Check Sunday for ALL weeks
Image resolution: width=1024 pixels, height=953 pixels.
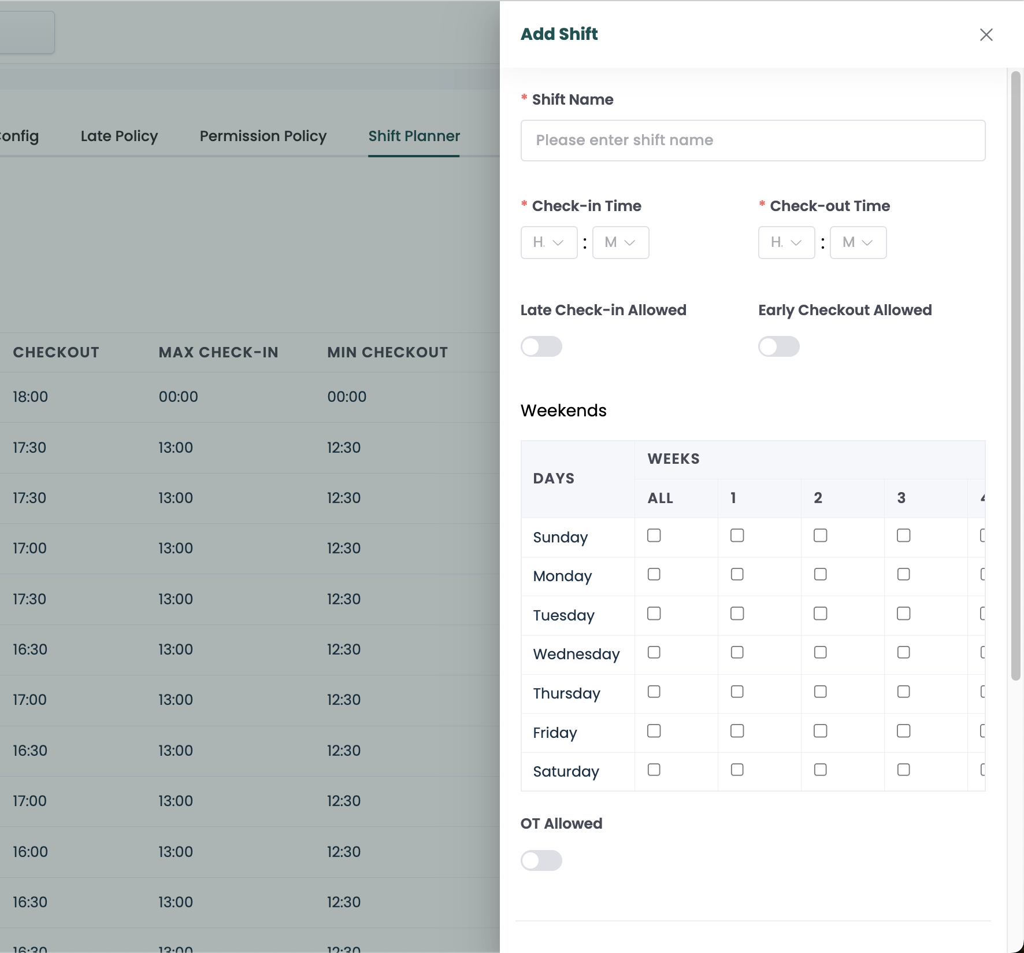[x=654, y=535]
